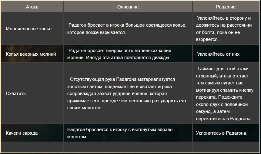Click the description of Radagon's golden missing hand

(x=127, y=93)
